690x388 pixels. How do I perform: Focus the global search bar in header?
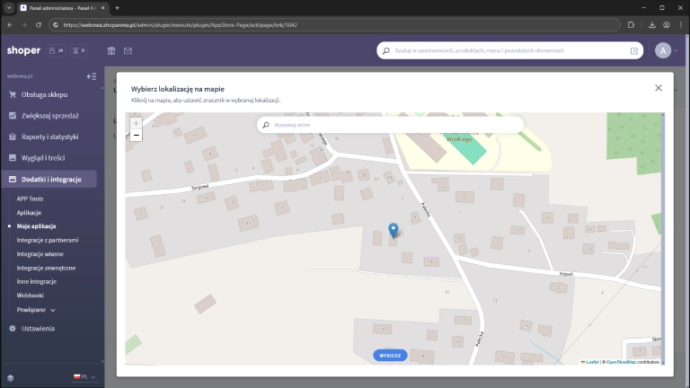(509, 51)
